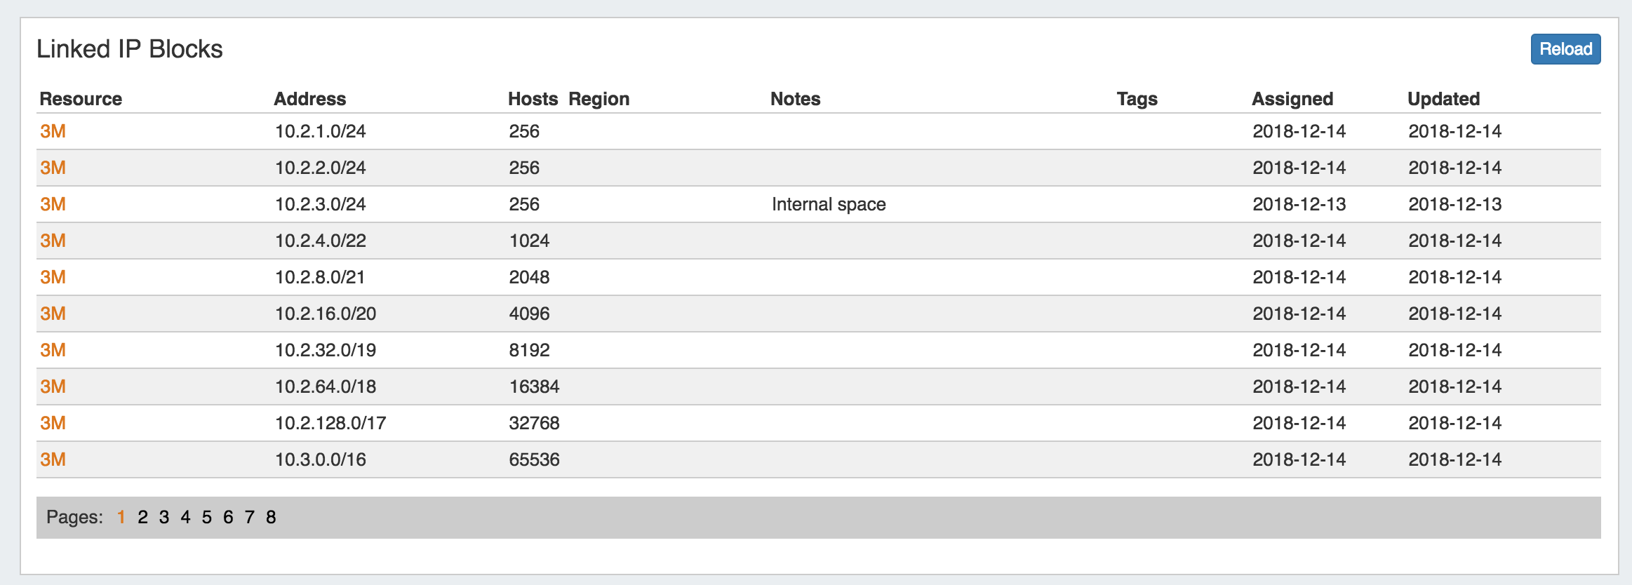Select the Internal space note cell
The height and width of the screenshot is (585, 1632).
829,205
